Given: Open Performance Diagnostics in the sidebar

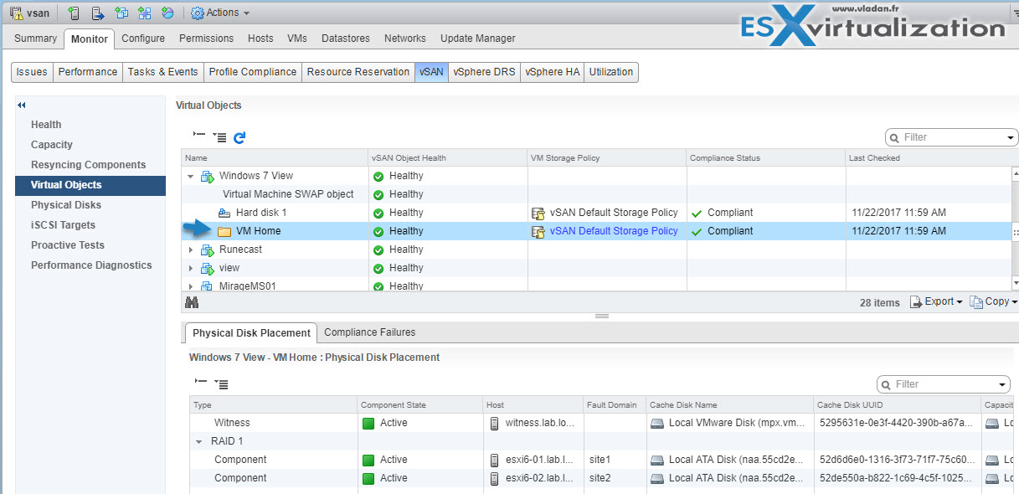Looking at the screenshot, I should (91, 265).
